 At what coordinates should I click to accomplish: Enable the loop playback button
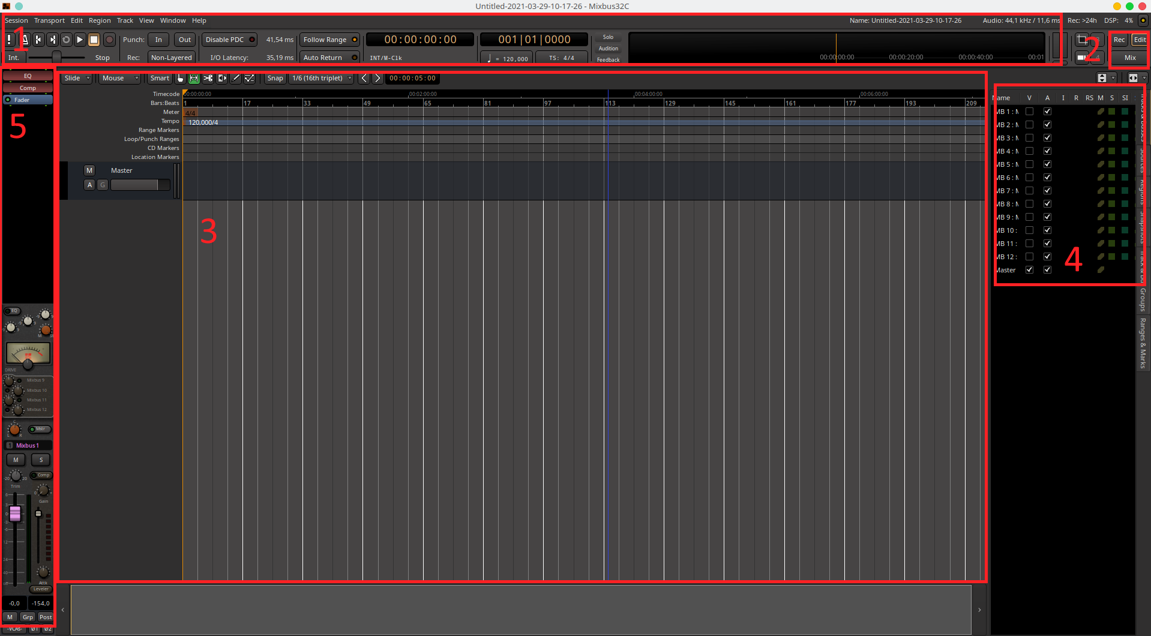(x=66, y=40)
